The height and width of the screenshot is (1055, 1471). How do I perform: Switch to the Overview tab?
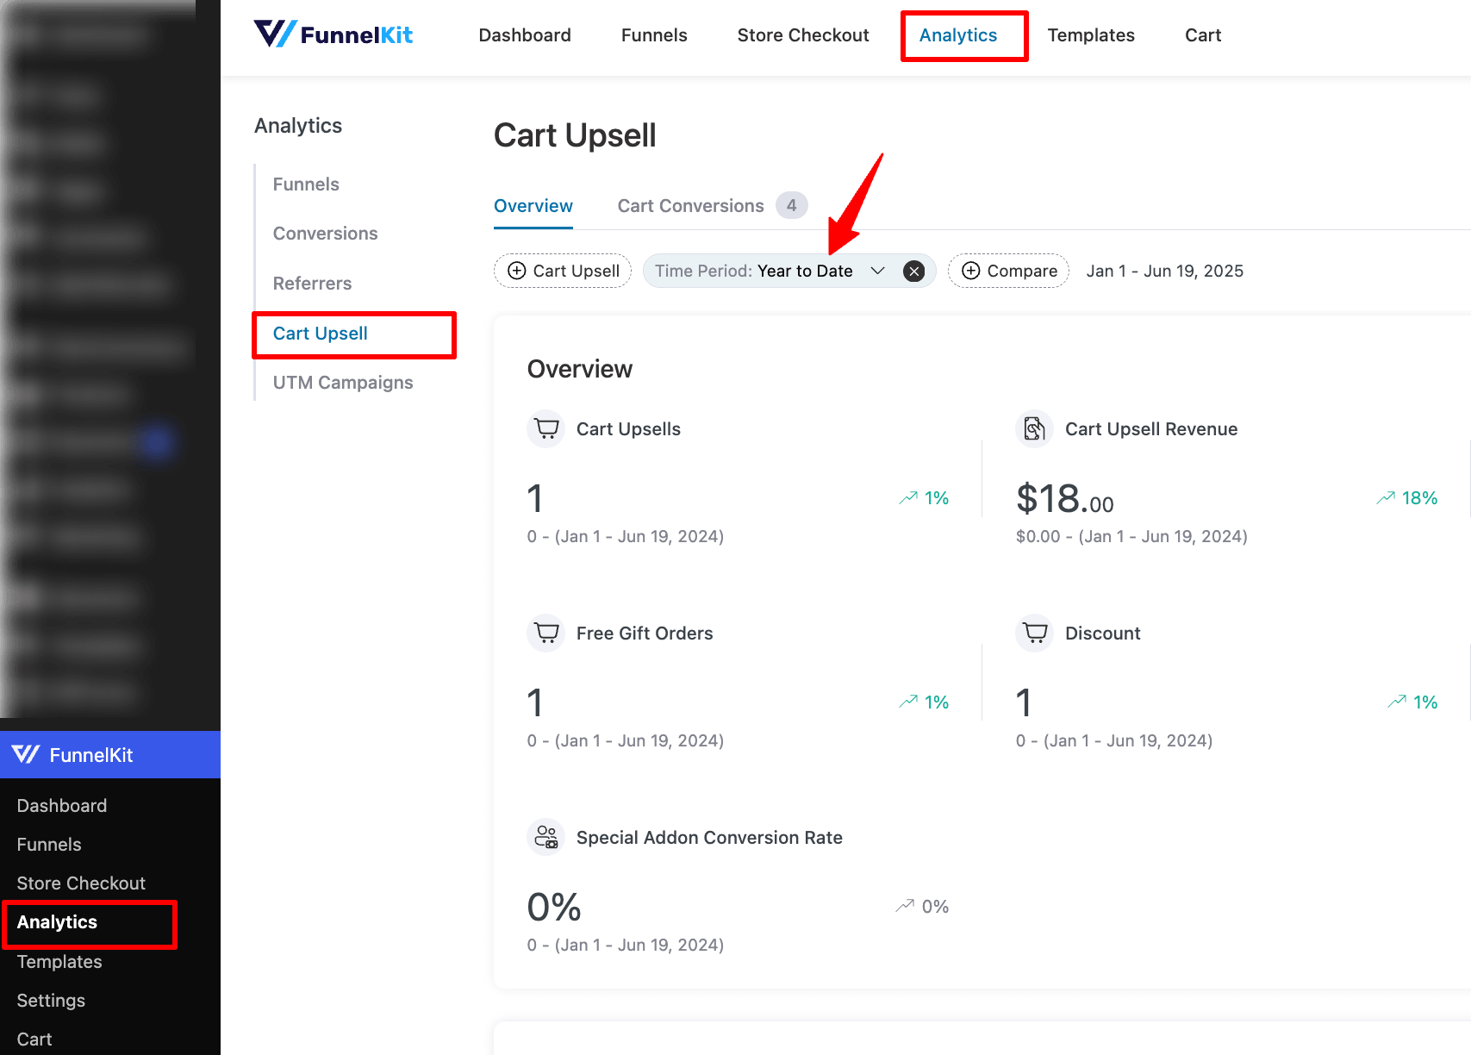pyautogui.click(x=533, y=206)
